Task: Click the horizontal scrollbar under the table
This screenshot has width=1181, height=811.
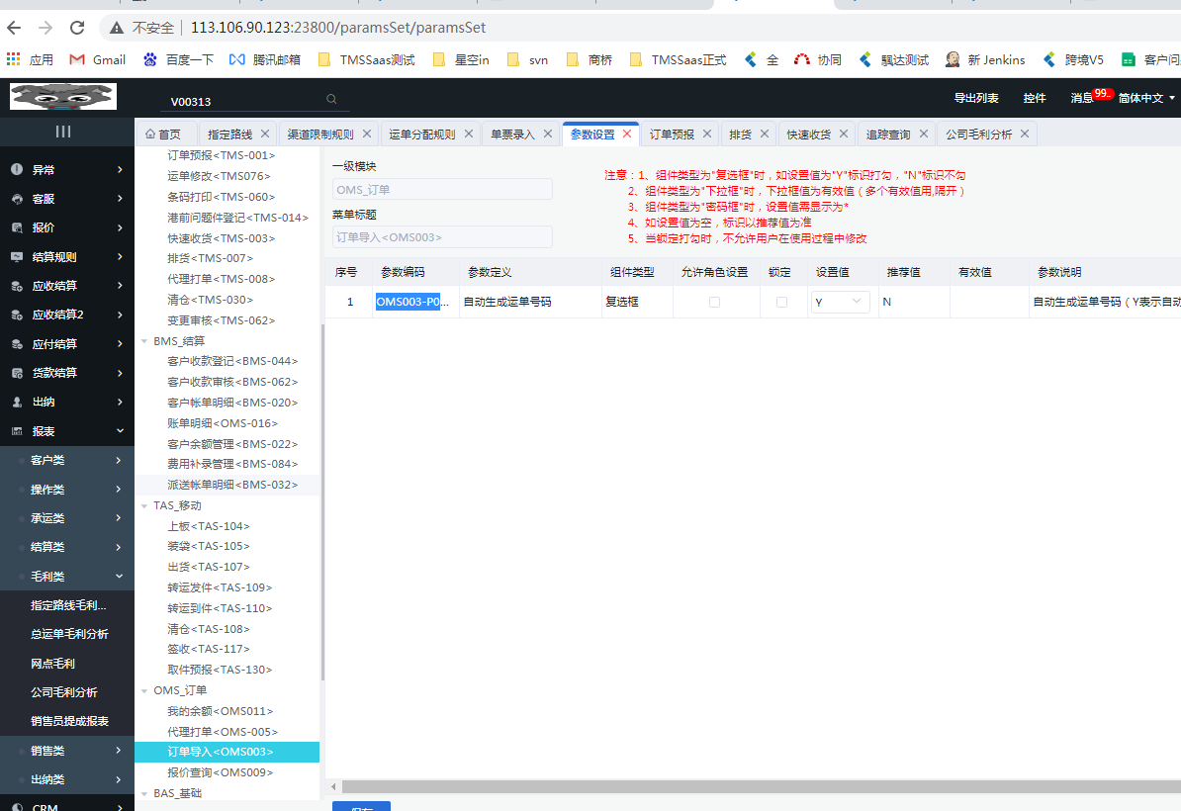Action: pyautogui.click(x=761, y=786)
